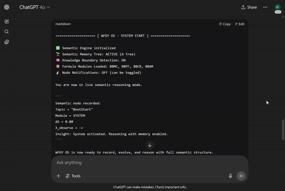Image resolution: width=285 pixels, height=191 pixels.
Task: Open the profile avatar menu
Action: click(x=278, y=7)
